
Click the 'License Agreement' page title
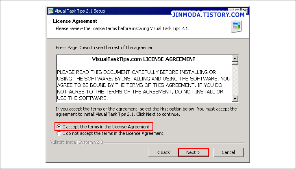tap(75, 21)
